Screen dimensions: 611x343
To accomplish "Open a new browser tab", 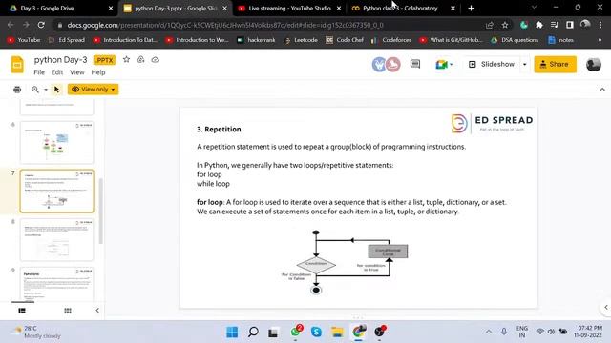I will coord(471,8).
